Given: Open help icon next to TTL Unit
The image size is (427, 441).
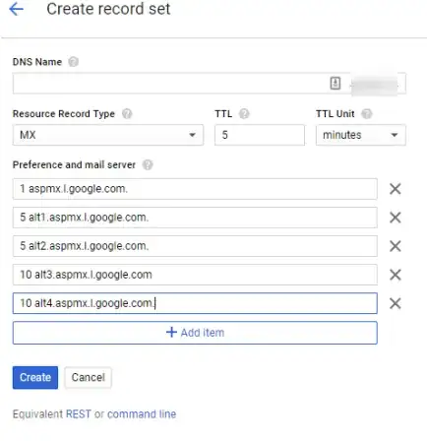Looking at the screenshot, I should pyautogui.click(x=367, y=114).
